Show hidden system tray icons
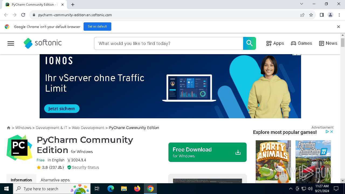345x194 pixels. pyautogui.click(x=291, y=189)
